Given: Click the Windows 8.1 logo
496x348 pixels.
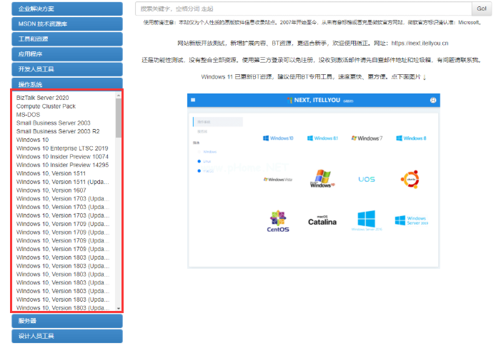Looking at the screenshot, I should [322, 138].
